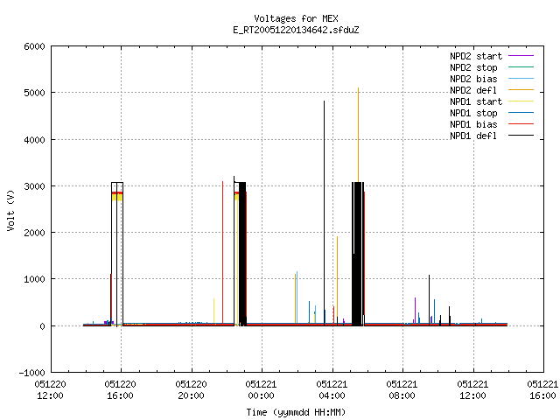Select the file name E_RT20051220134642.sfduZ
The image size is (560, 420).
pyautogui.click(x=296, y=30)
